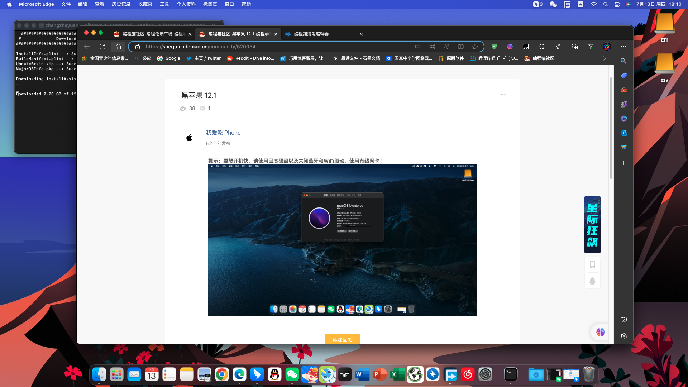Open 主页 / Twitter bookmark
This screenshot has height=387, width=688.
(204, 58)
